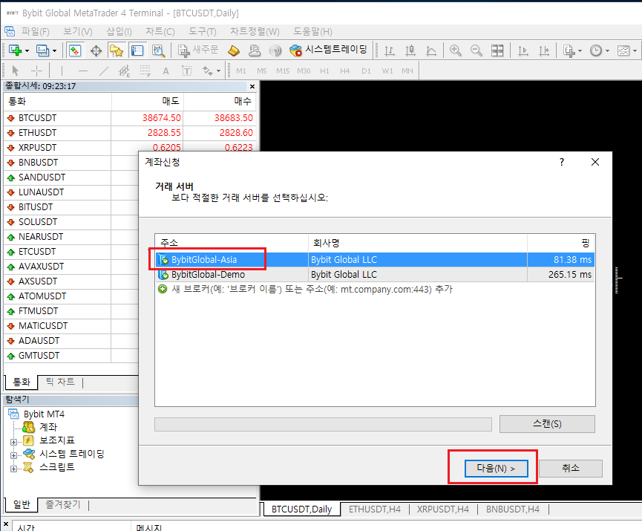642x531 pixels.
Task: Switch to candlestick chart icon
Action: point(410,51)
